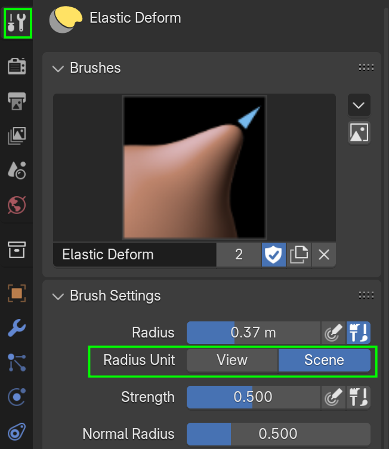Open the Object Constraints tab
The height and width of the screenshot is (449, 389).
[17, 432]
